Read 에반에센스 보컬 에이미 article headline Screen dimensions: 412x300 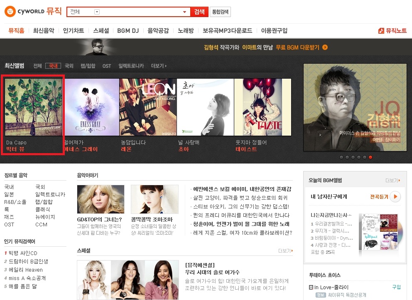coord(242,189)
